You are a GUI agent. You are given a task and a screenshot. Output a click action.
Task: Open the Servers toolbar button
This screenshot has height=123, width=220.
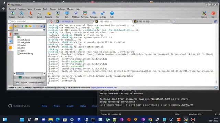coord(21,15)
